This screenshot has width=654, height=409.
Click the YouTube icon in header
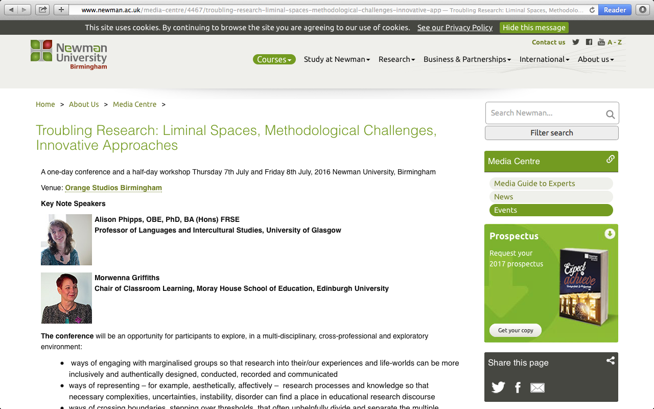point(601,42)
